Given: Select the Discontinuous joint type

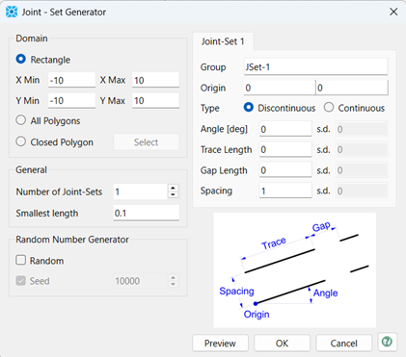Looking at the screenshot, I should pyautogui.click(x=249, y=108).
